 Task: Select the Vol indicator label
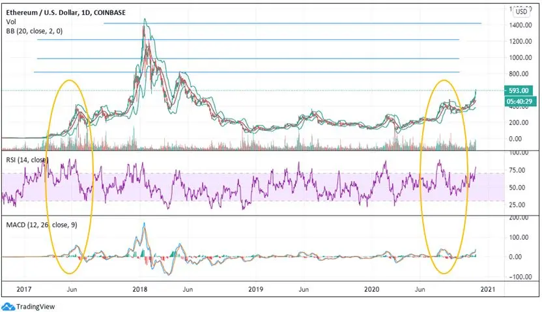coord(11,21)
